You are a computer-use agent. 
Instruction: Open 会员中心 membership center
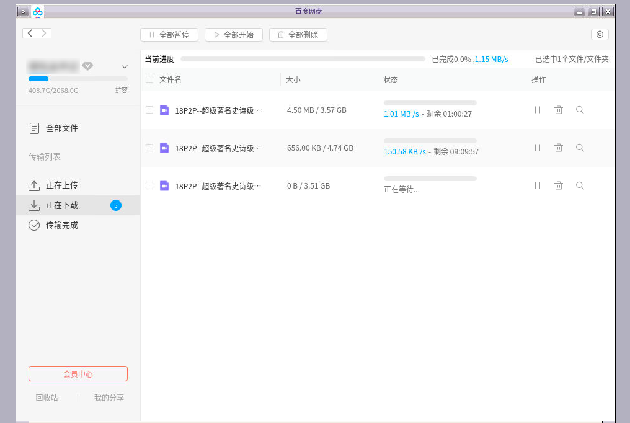click(x=78, y=374)
